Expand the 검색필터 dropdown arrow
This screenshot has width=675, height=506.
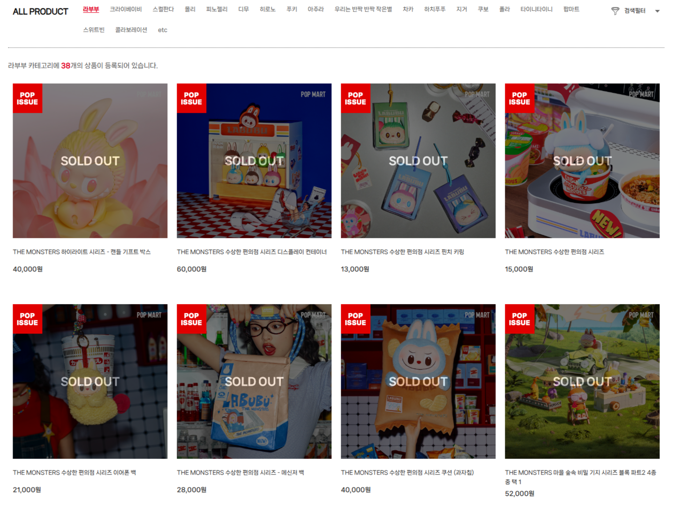point(657,11)
